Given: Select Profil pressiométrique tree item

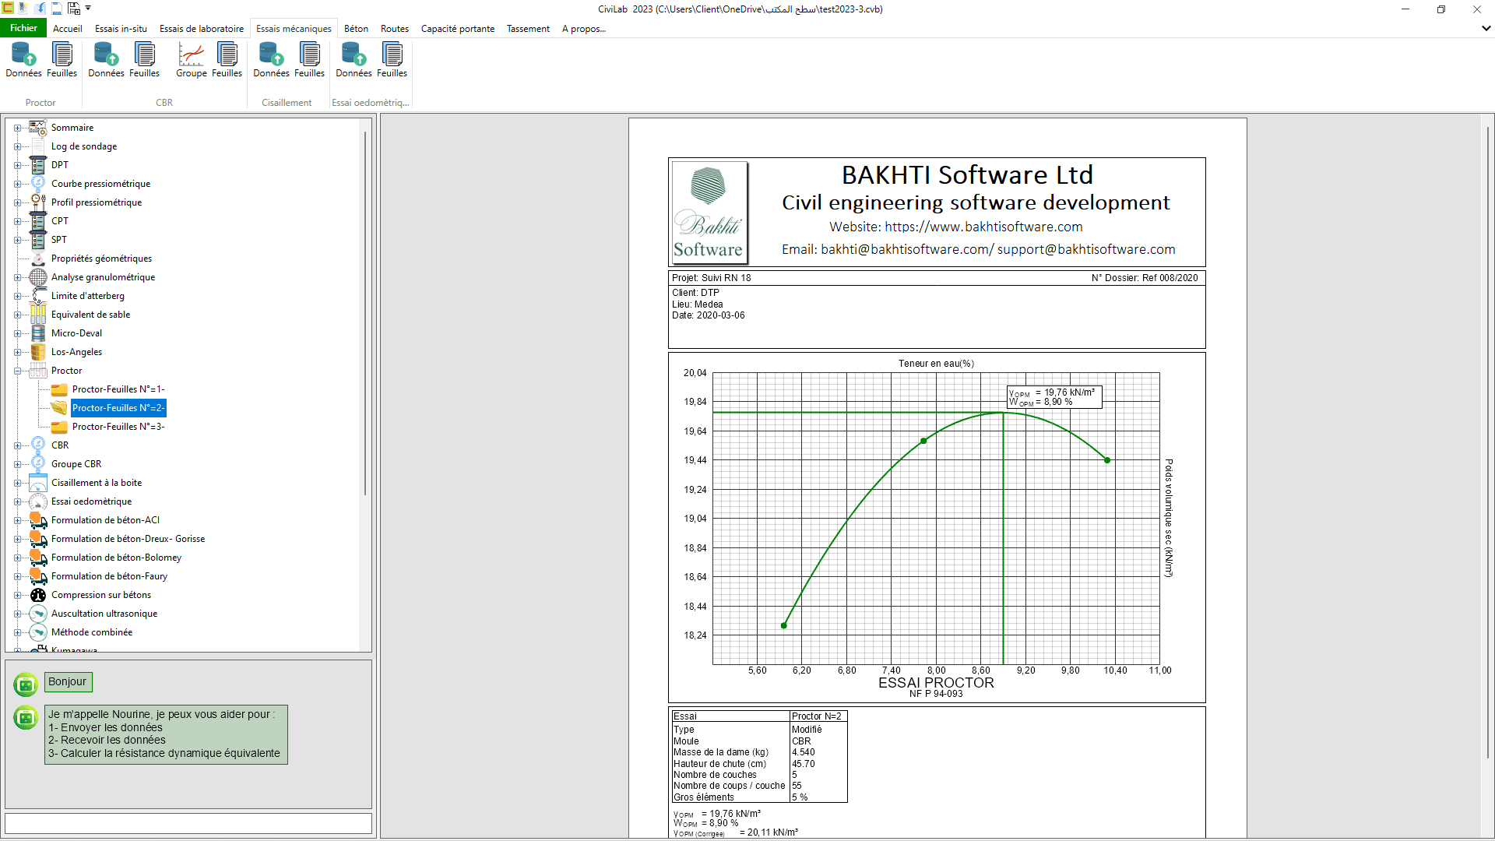Looking at the screenshot, I should pyautogui.click(x=97, y=202).
